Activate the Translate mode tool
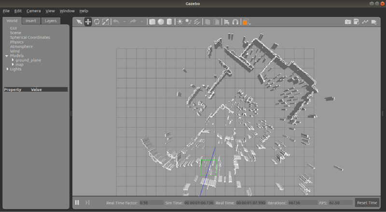386x212 pixels. pos(88,22)
